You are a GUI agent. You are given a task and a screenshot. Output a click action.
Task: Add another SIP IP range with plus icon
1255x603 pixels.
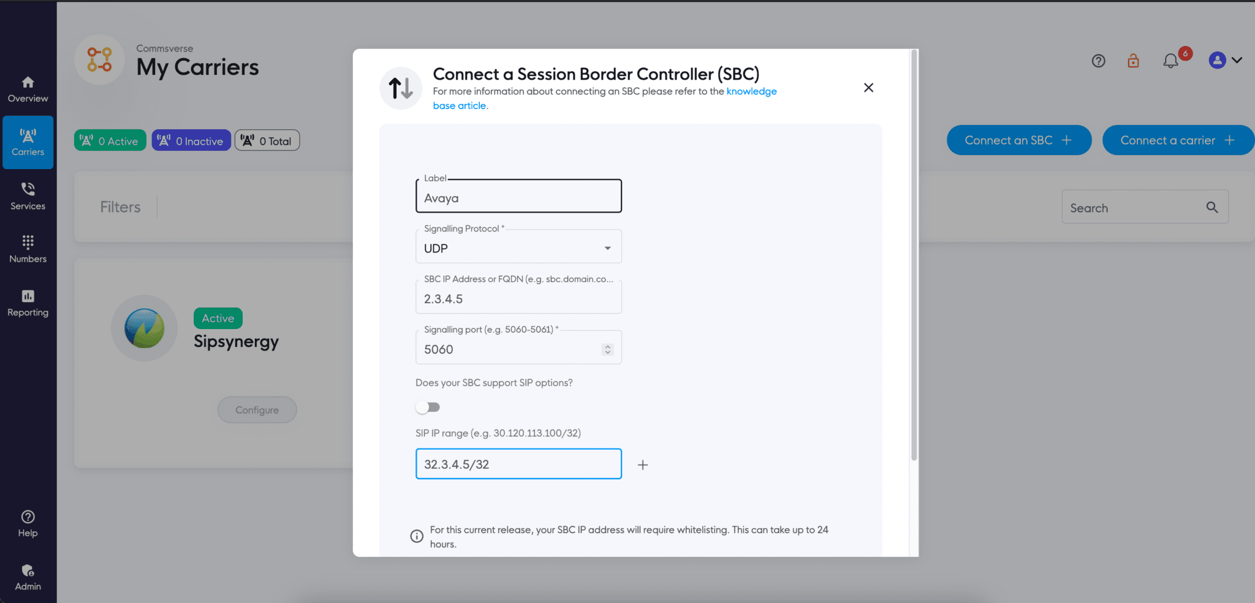coord(642,465)
